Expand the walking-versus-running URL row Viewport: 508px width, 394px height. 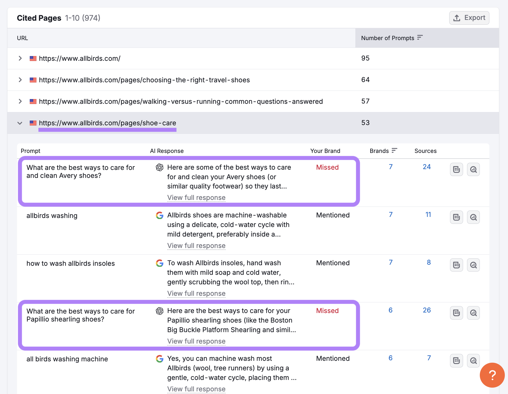tap(20, 101)
